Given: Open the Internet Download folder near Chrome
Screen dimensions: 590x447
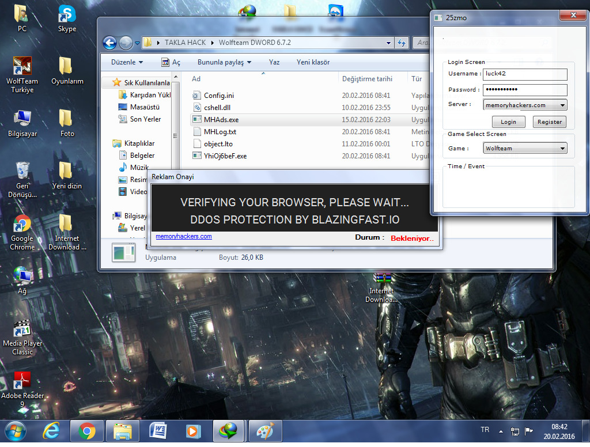Looking at the screenshot, I should click(67, 232).
